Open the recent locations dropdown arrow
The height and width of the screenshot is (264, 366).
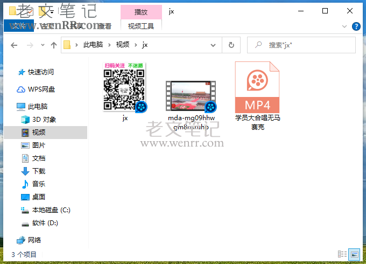43,45
